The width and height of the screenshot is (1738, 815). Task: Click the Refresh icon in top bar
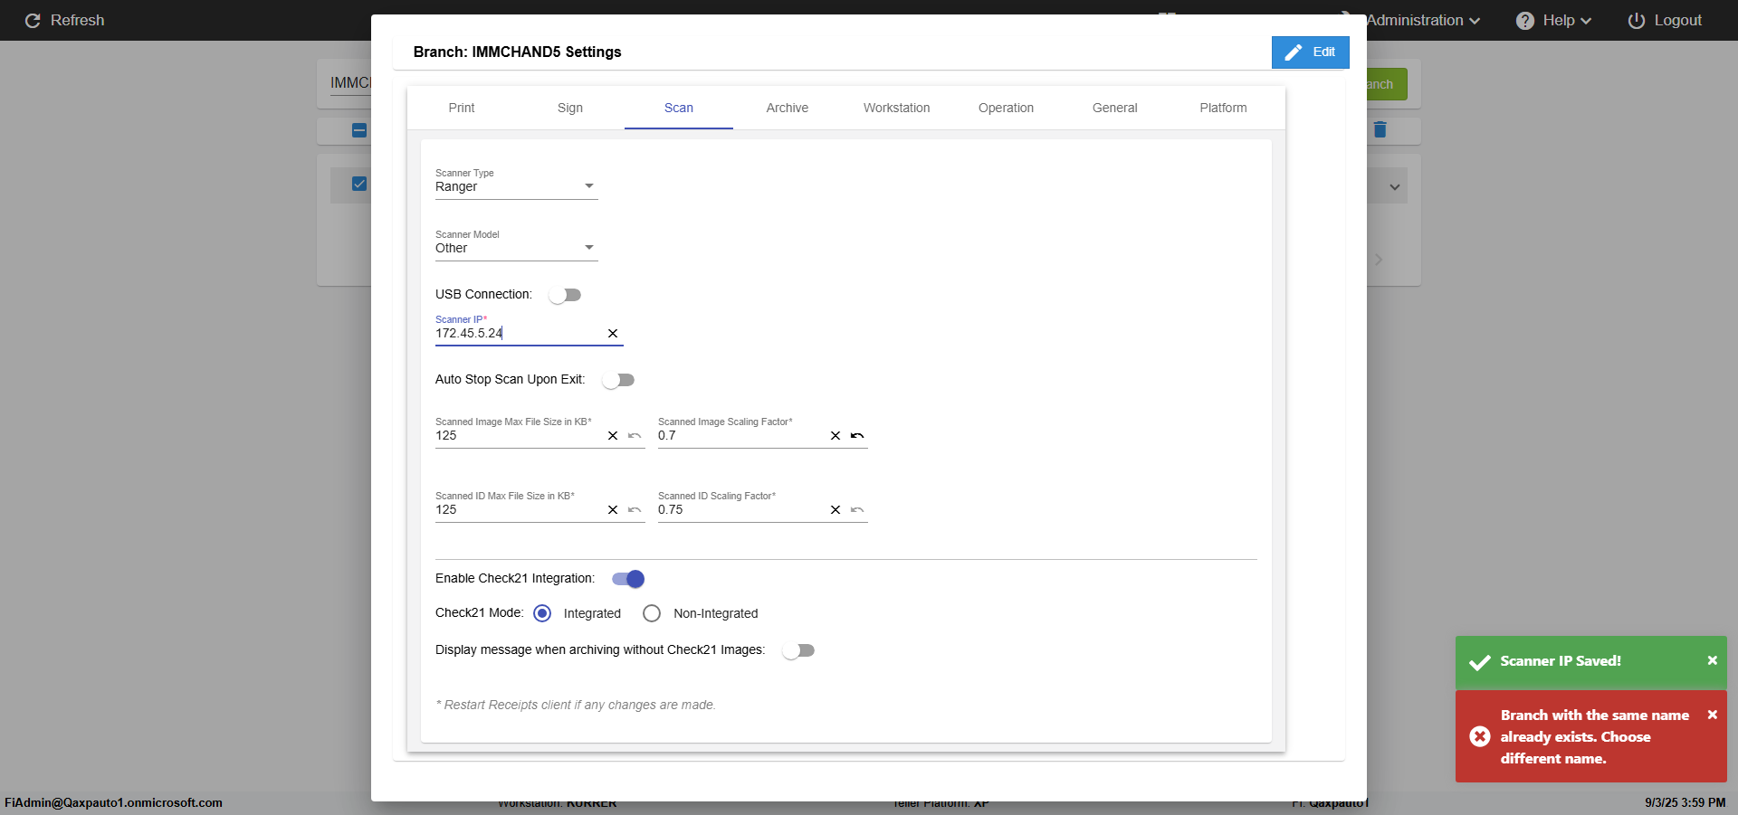tap(33, 20)
